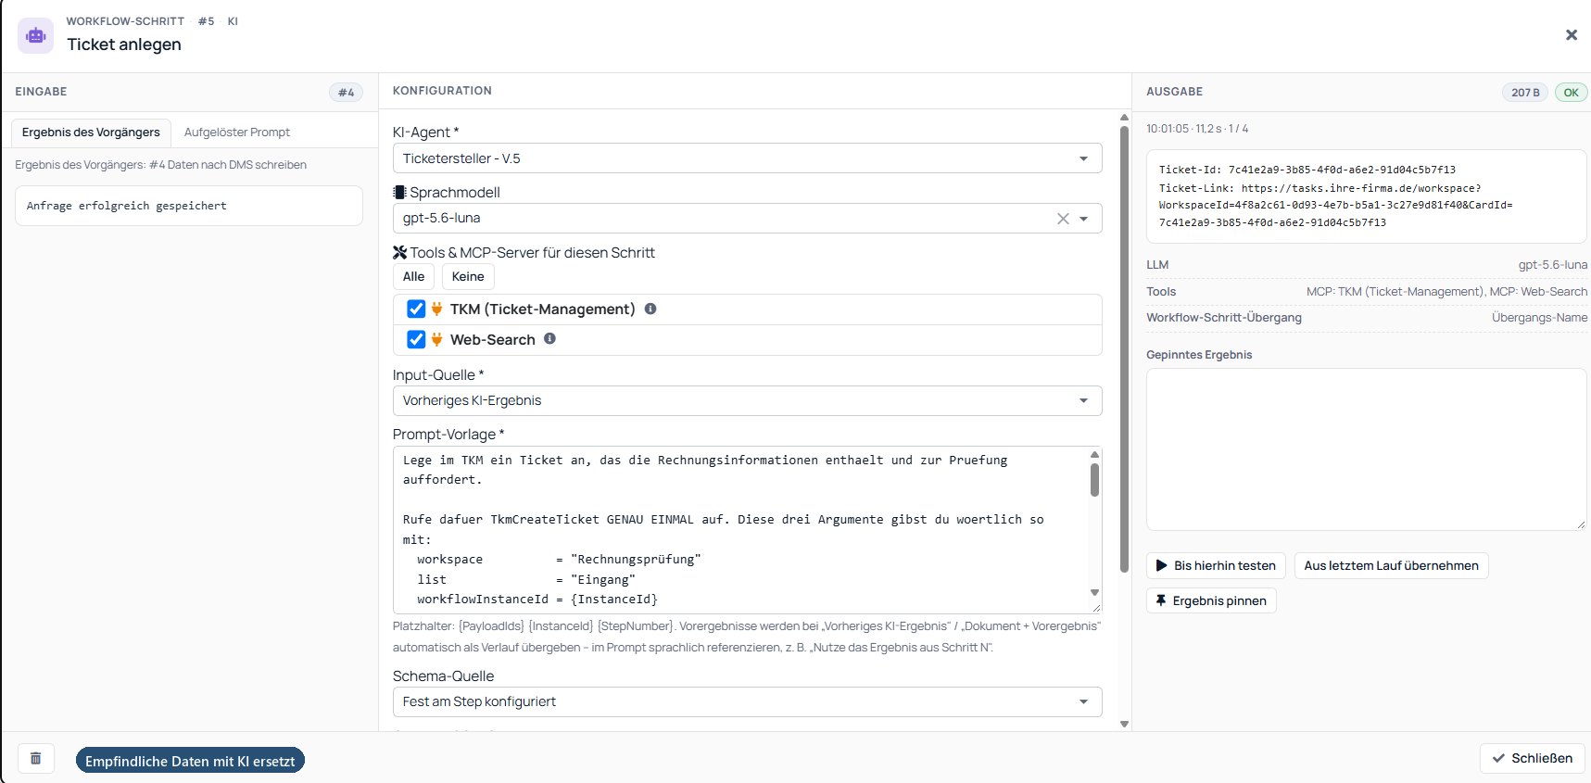Click the 207 B size badge
1591x783 pixels.
pos(1525,92)
